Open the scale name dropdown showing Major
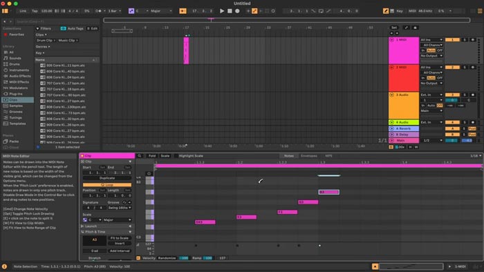The image size is (484, 272). tap(161, 11)
